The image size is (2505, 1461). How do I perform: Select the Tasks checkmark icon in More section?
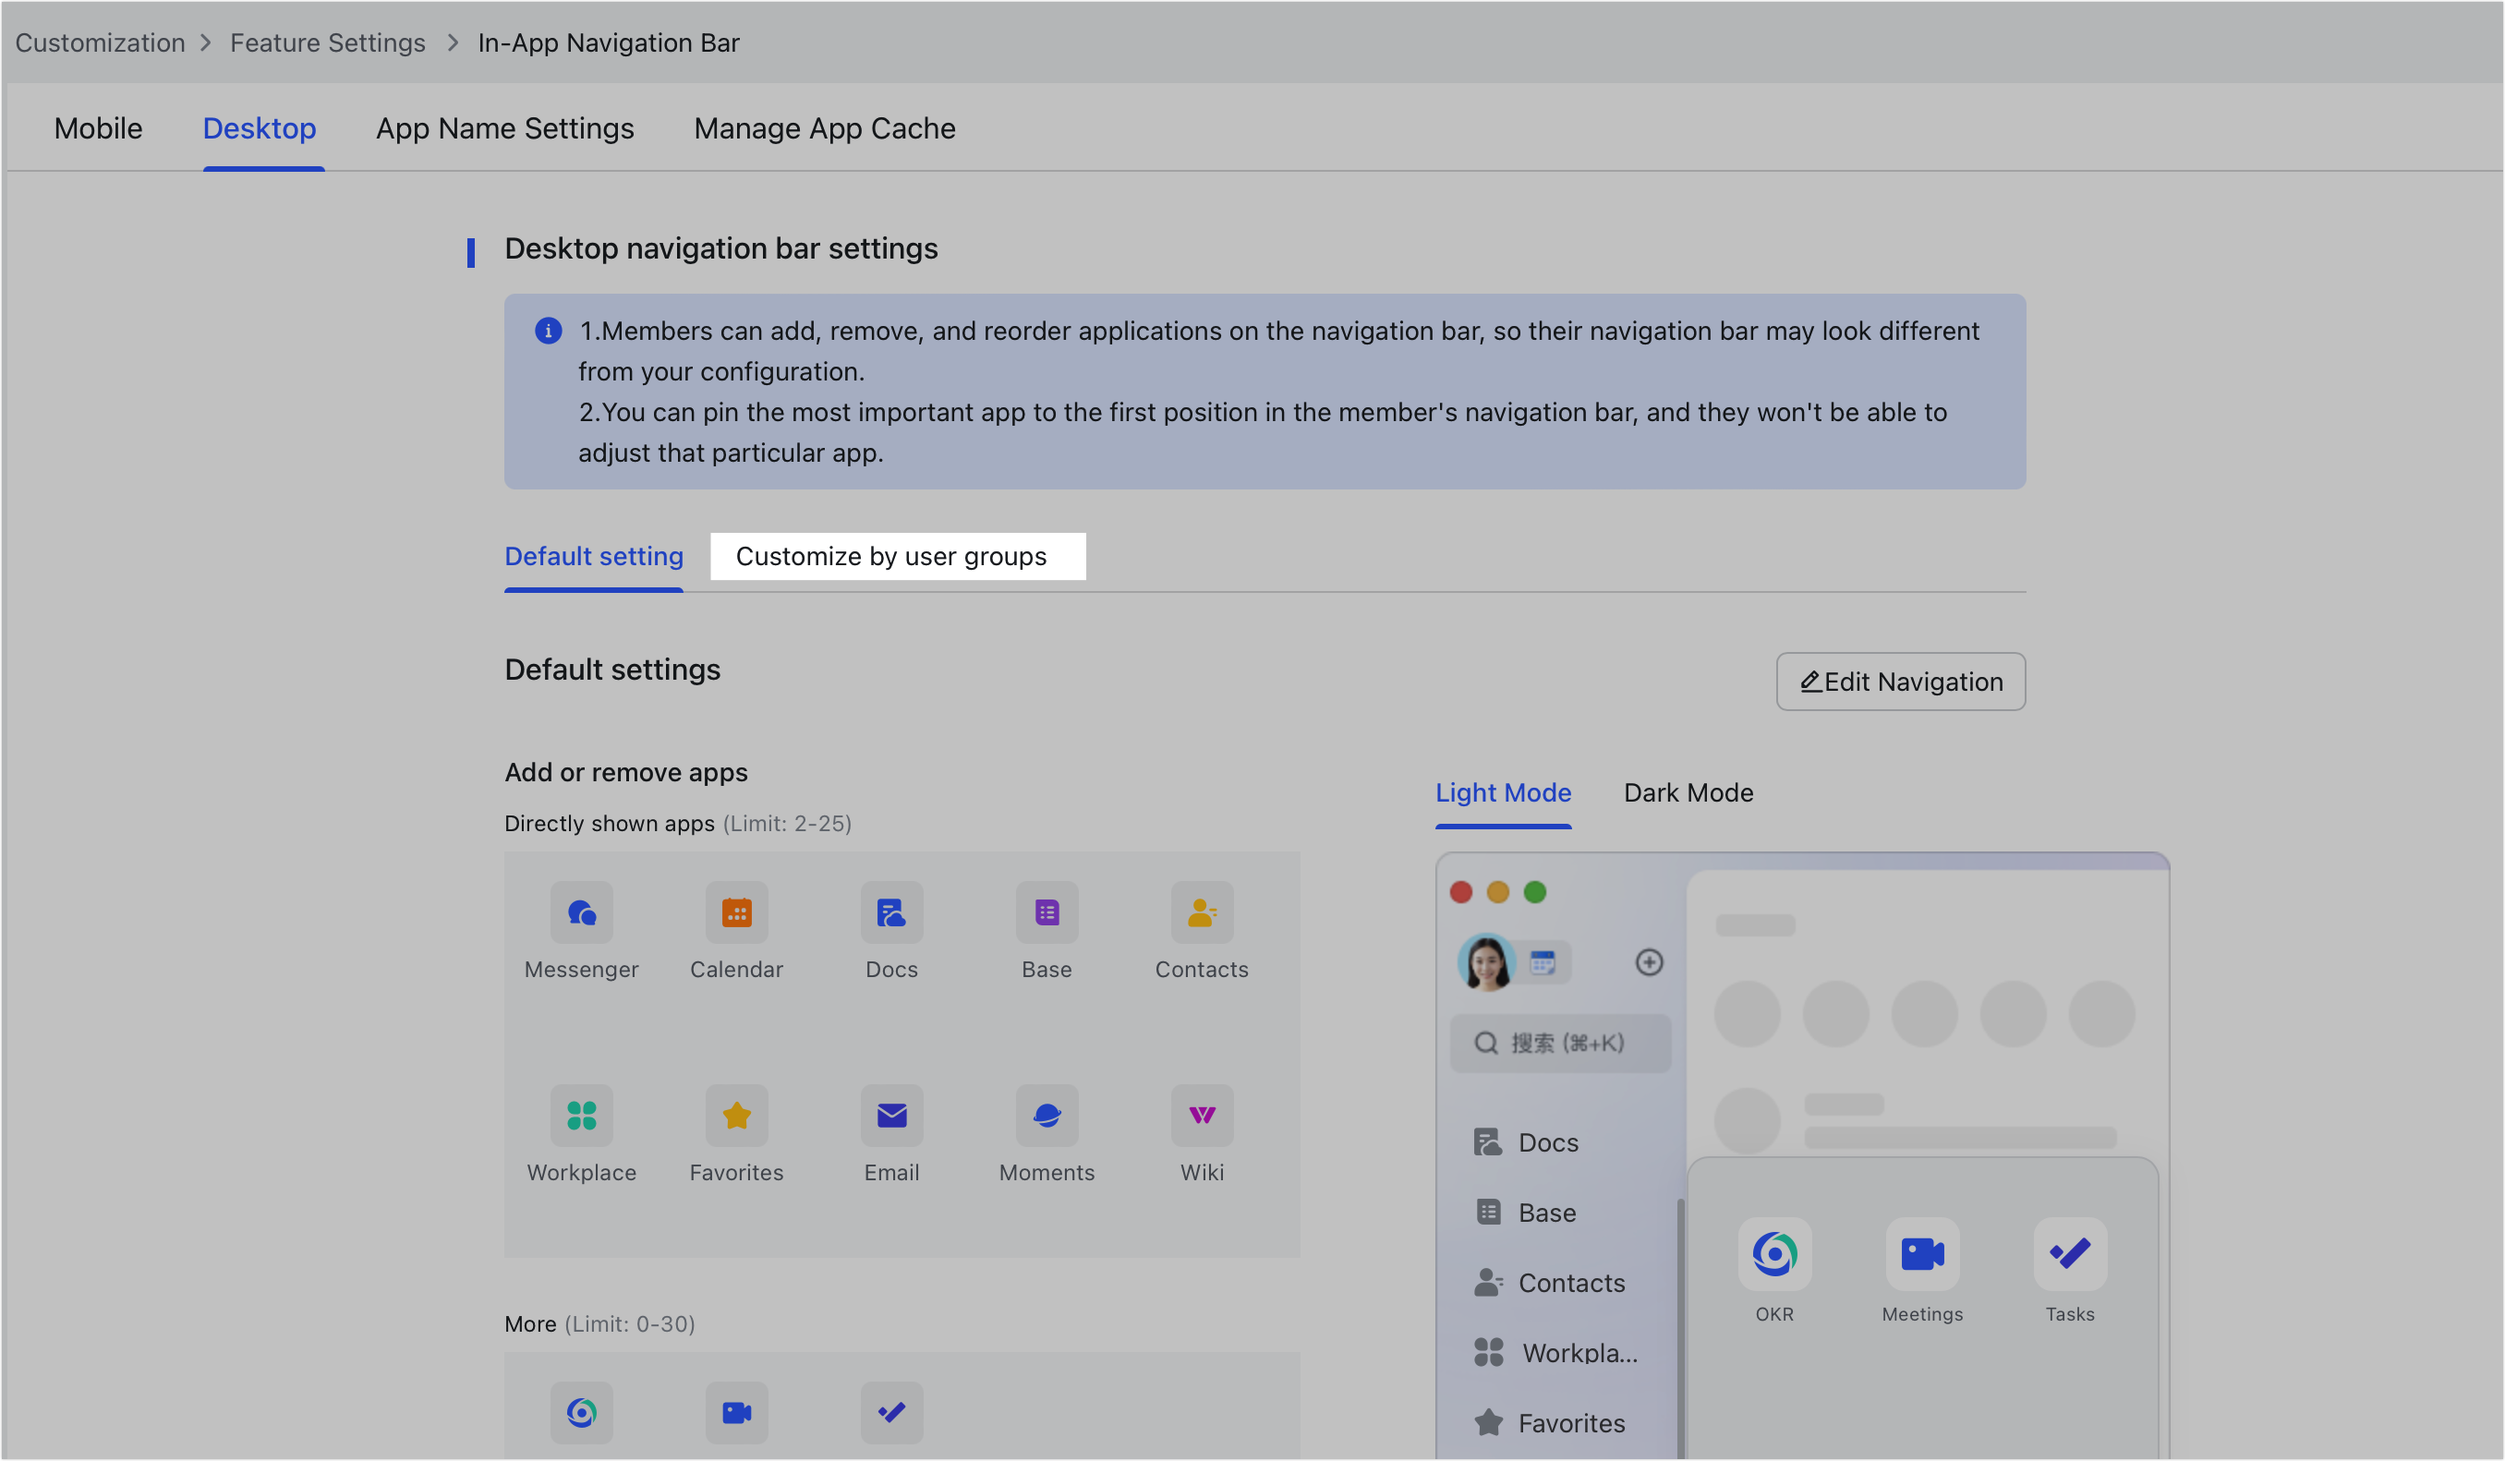coord(890,1412)
